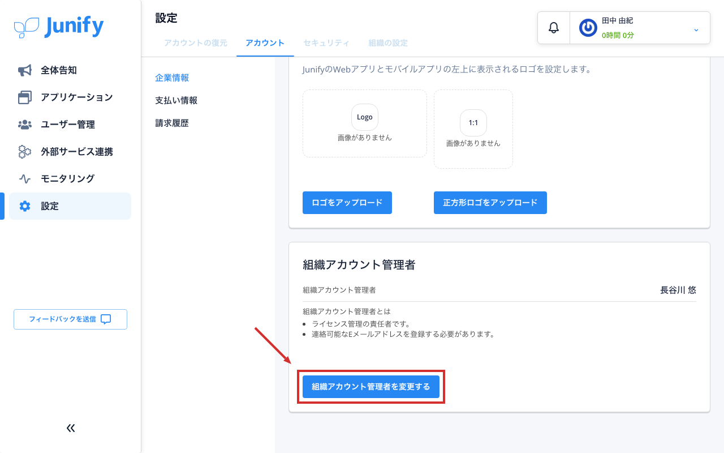Click the Logo image placeholder
The width and height of the screenshot is (724, 453).
[x=365, y=123]
